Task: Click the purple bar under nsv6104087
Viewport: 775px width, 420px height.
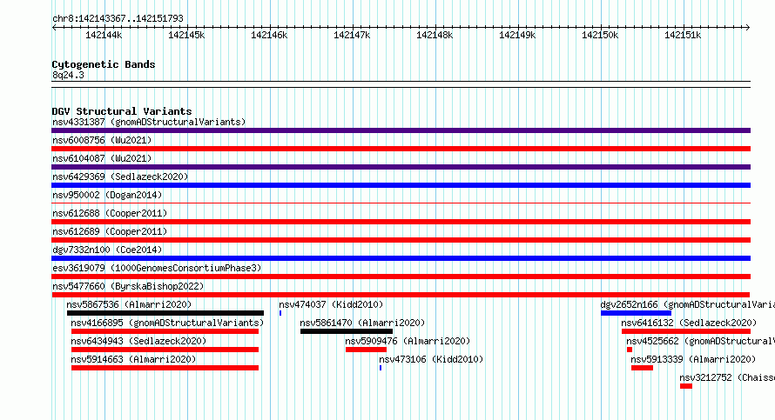Action: tap(401, 167)
